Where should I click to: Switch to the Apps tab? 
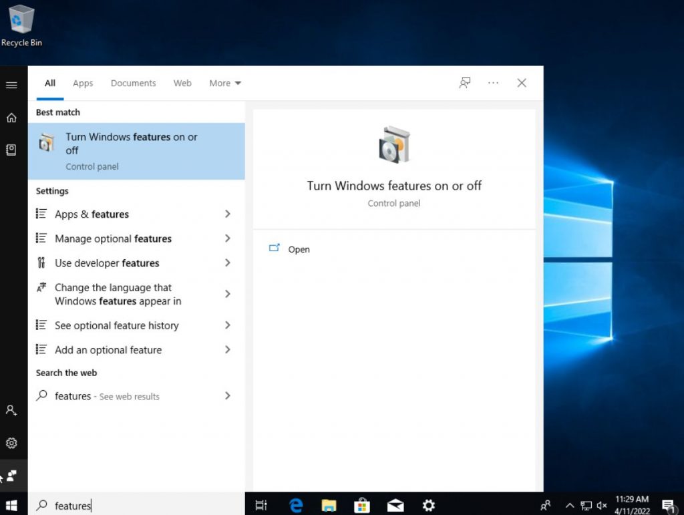tap(82, 83)
